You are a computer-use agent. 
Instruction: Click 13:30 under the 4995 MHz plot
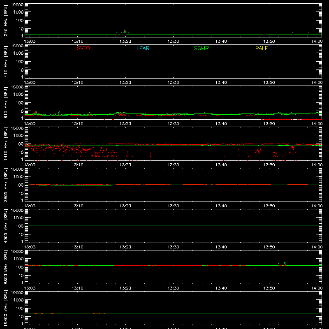[x=173, y=247]
